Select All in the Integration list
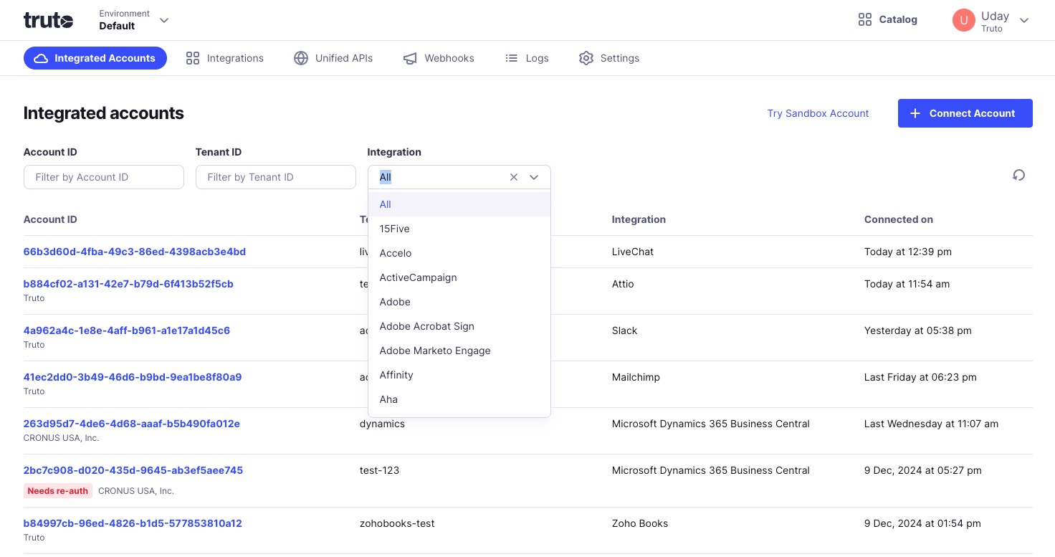1055x557 pixels. click(459, 204)
